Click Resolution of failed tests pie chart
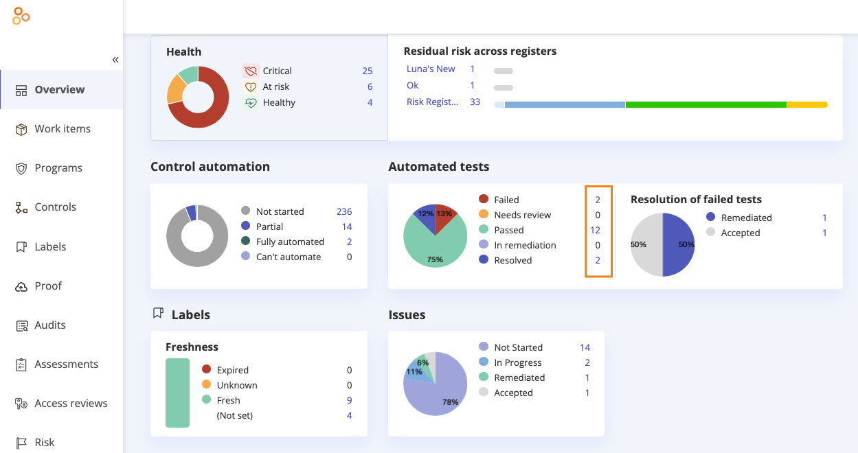Screen dimensions: 858x453 tap(663, 244)
